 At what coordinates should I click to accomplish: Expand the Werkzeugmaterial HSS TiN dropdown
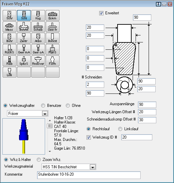93,167
